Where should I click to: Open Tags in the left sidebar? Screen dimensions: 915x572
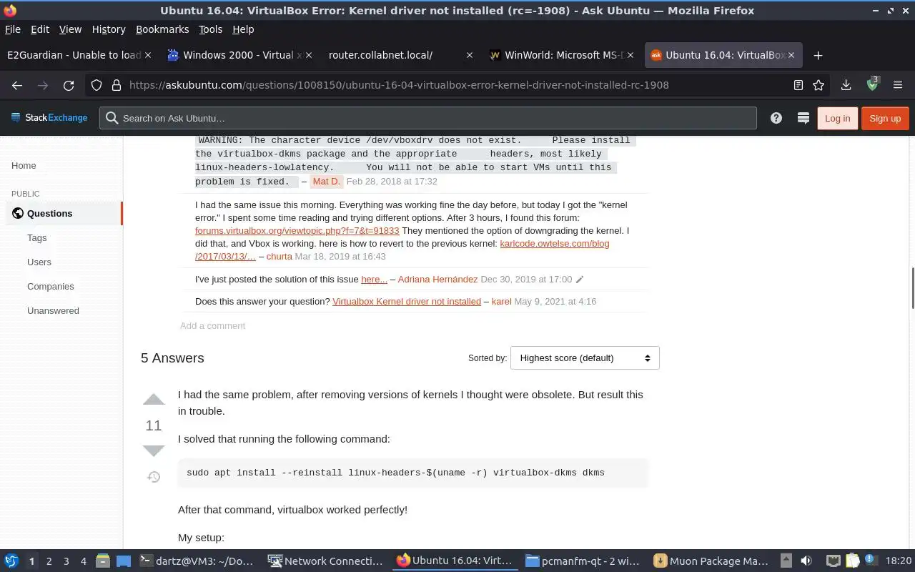[x=37, y=238]
